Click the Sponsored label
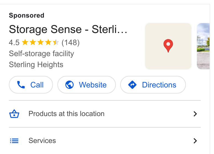The height and width of the screenshot is (154, 214). [x=27, y=15]
